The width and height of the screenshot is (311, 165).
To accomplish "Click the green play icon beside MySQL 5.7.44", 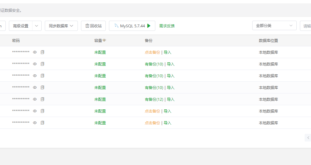I will [x=149, y=26].
